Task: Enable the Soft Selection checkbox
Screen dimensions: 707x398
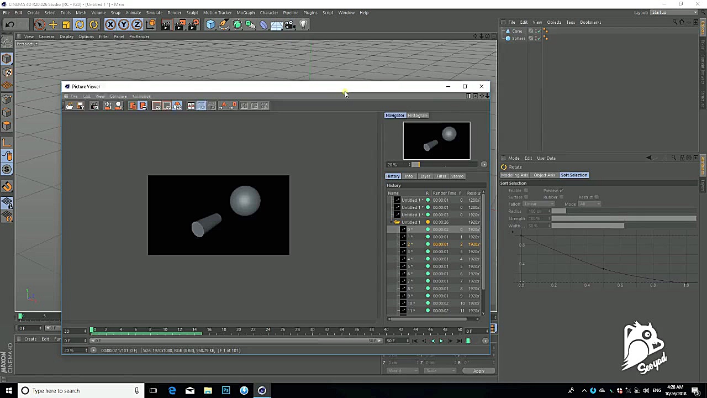Action: click(x=526, y=190)
